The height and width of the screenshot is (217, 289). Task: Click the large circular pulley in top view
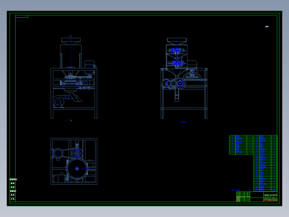point(77,169)
